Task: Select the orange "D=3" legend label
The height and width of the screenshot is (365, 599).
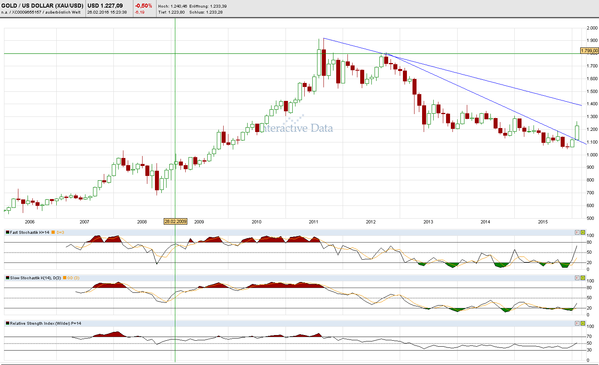Action: coord(60,232)
